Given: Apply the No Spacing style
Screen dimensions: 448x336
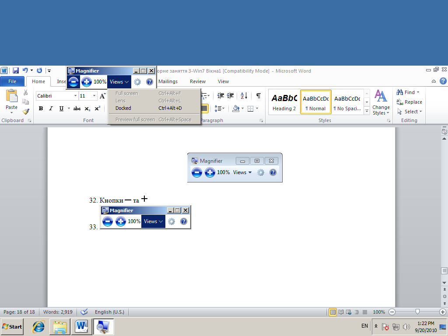Looking at the screenshot, I should coord(347,102).
